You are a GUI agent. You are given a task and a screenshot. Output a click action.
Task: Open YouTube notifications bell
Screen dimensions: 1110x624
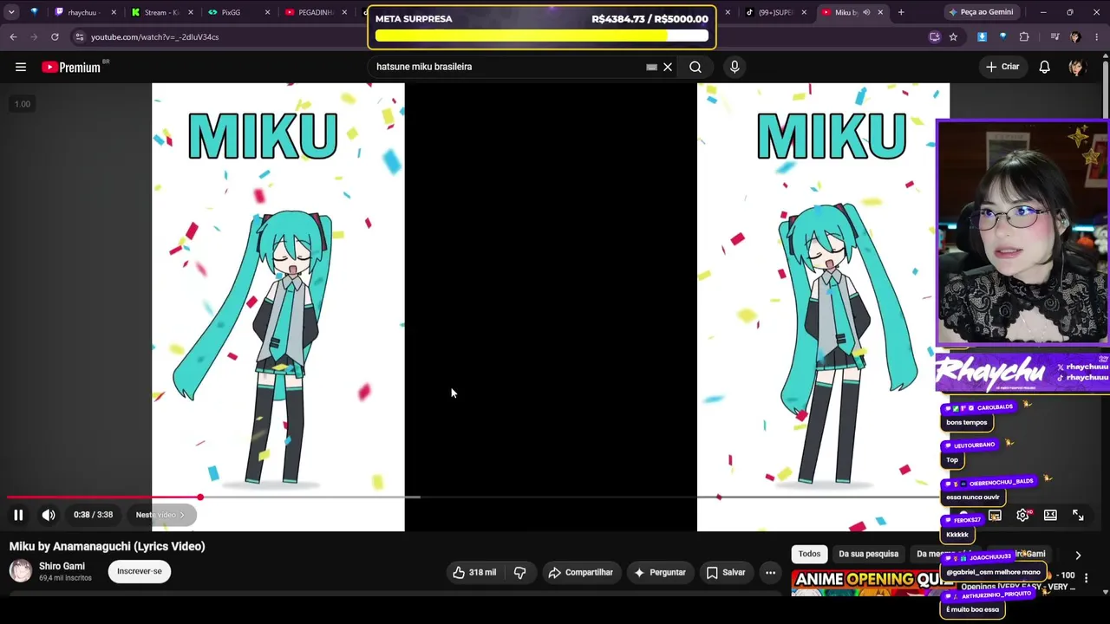[1045, 67]
